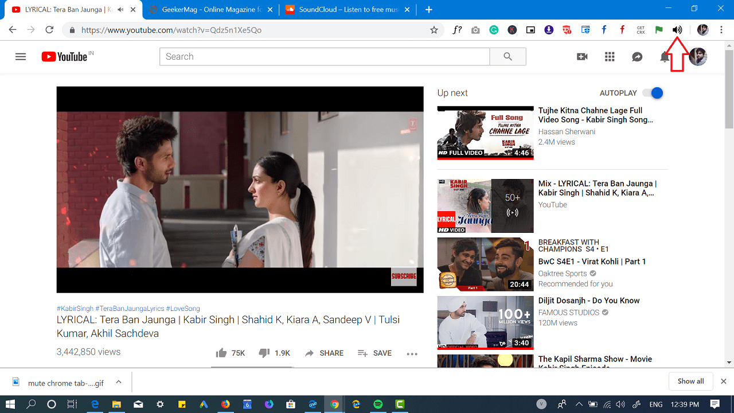Viewport: 734px width, 413px height.
Task: Open the #LoveSong hashtag link
Action: pyautogui.click(x=183, y=309)
